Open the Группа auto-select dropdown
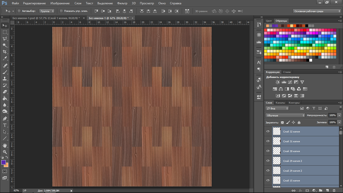343x193 pixels. tap(47, 11)
